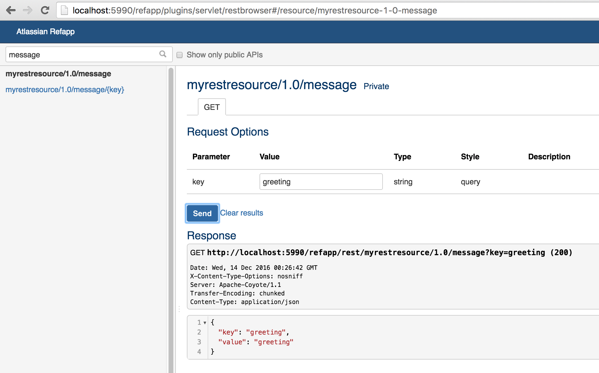Click the response request URL text

click(376, 252)
